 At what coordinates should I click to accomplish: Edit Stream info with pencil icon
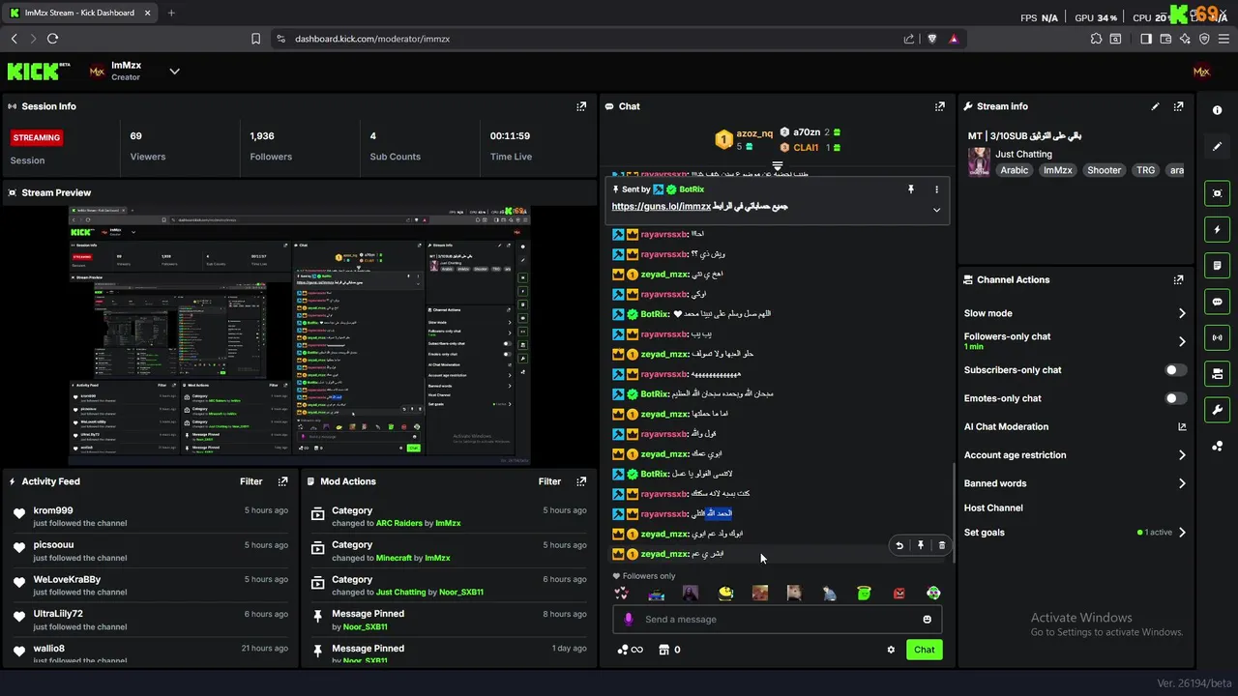point(1155,106)
